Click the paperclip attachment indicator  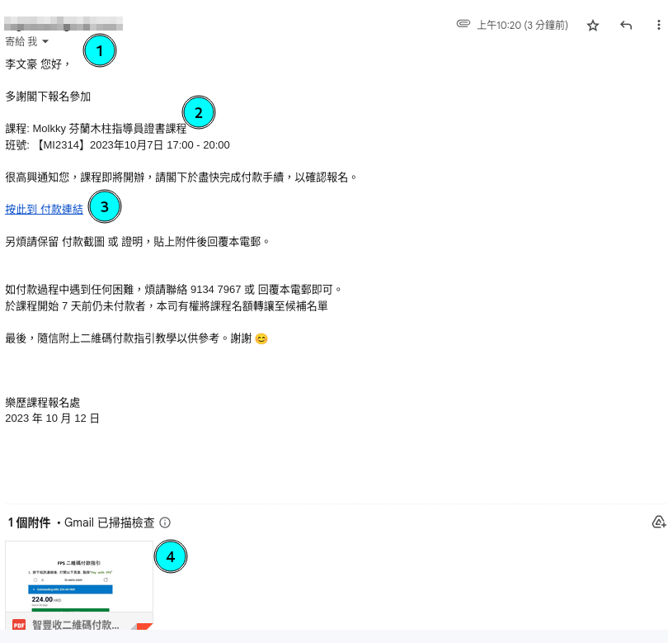[463, 25]
